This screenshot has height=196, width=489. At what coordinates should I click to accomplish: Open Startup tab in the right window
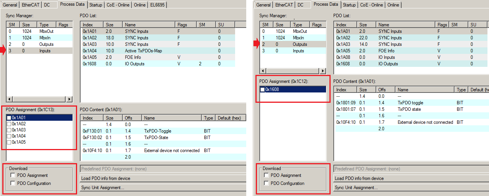[x=349, y=5]
